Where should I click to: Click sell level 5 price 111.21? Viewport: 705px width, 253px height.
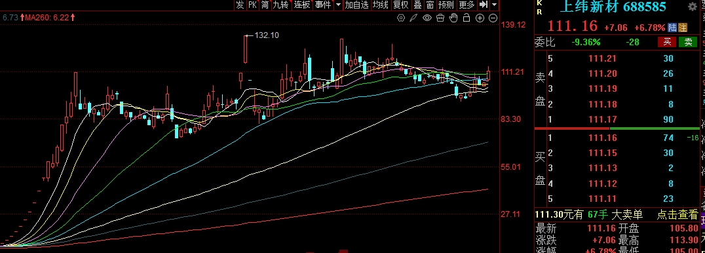(603, 58)
